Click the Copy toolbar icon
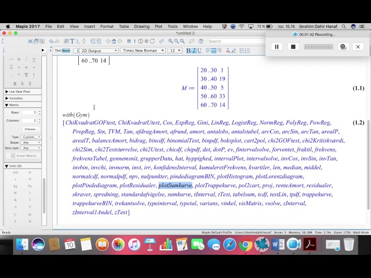Viewport: 371px width, 278px height. [36, 41]
